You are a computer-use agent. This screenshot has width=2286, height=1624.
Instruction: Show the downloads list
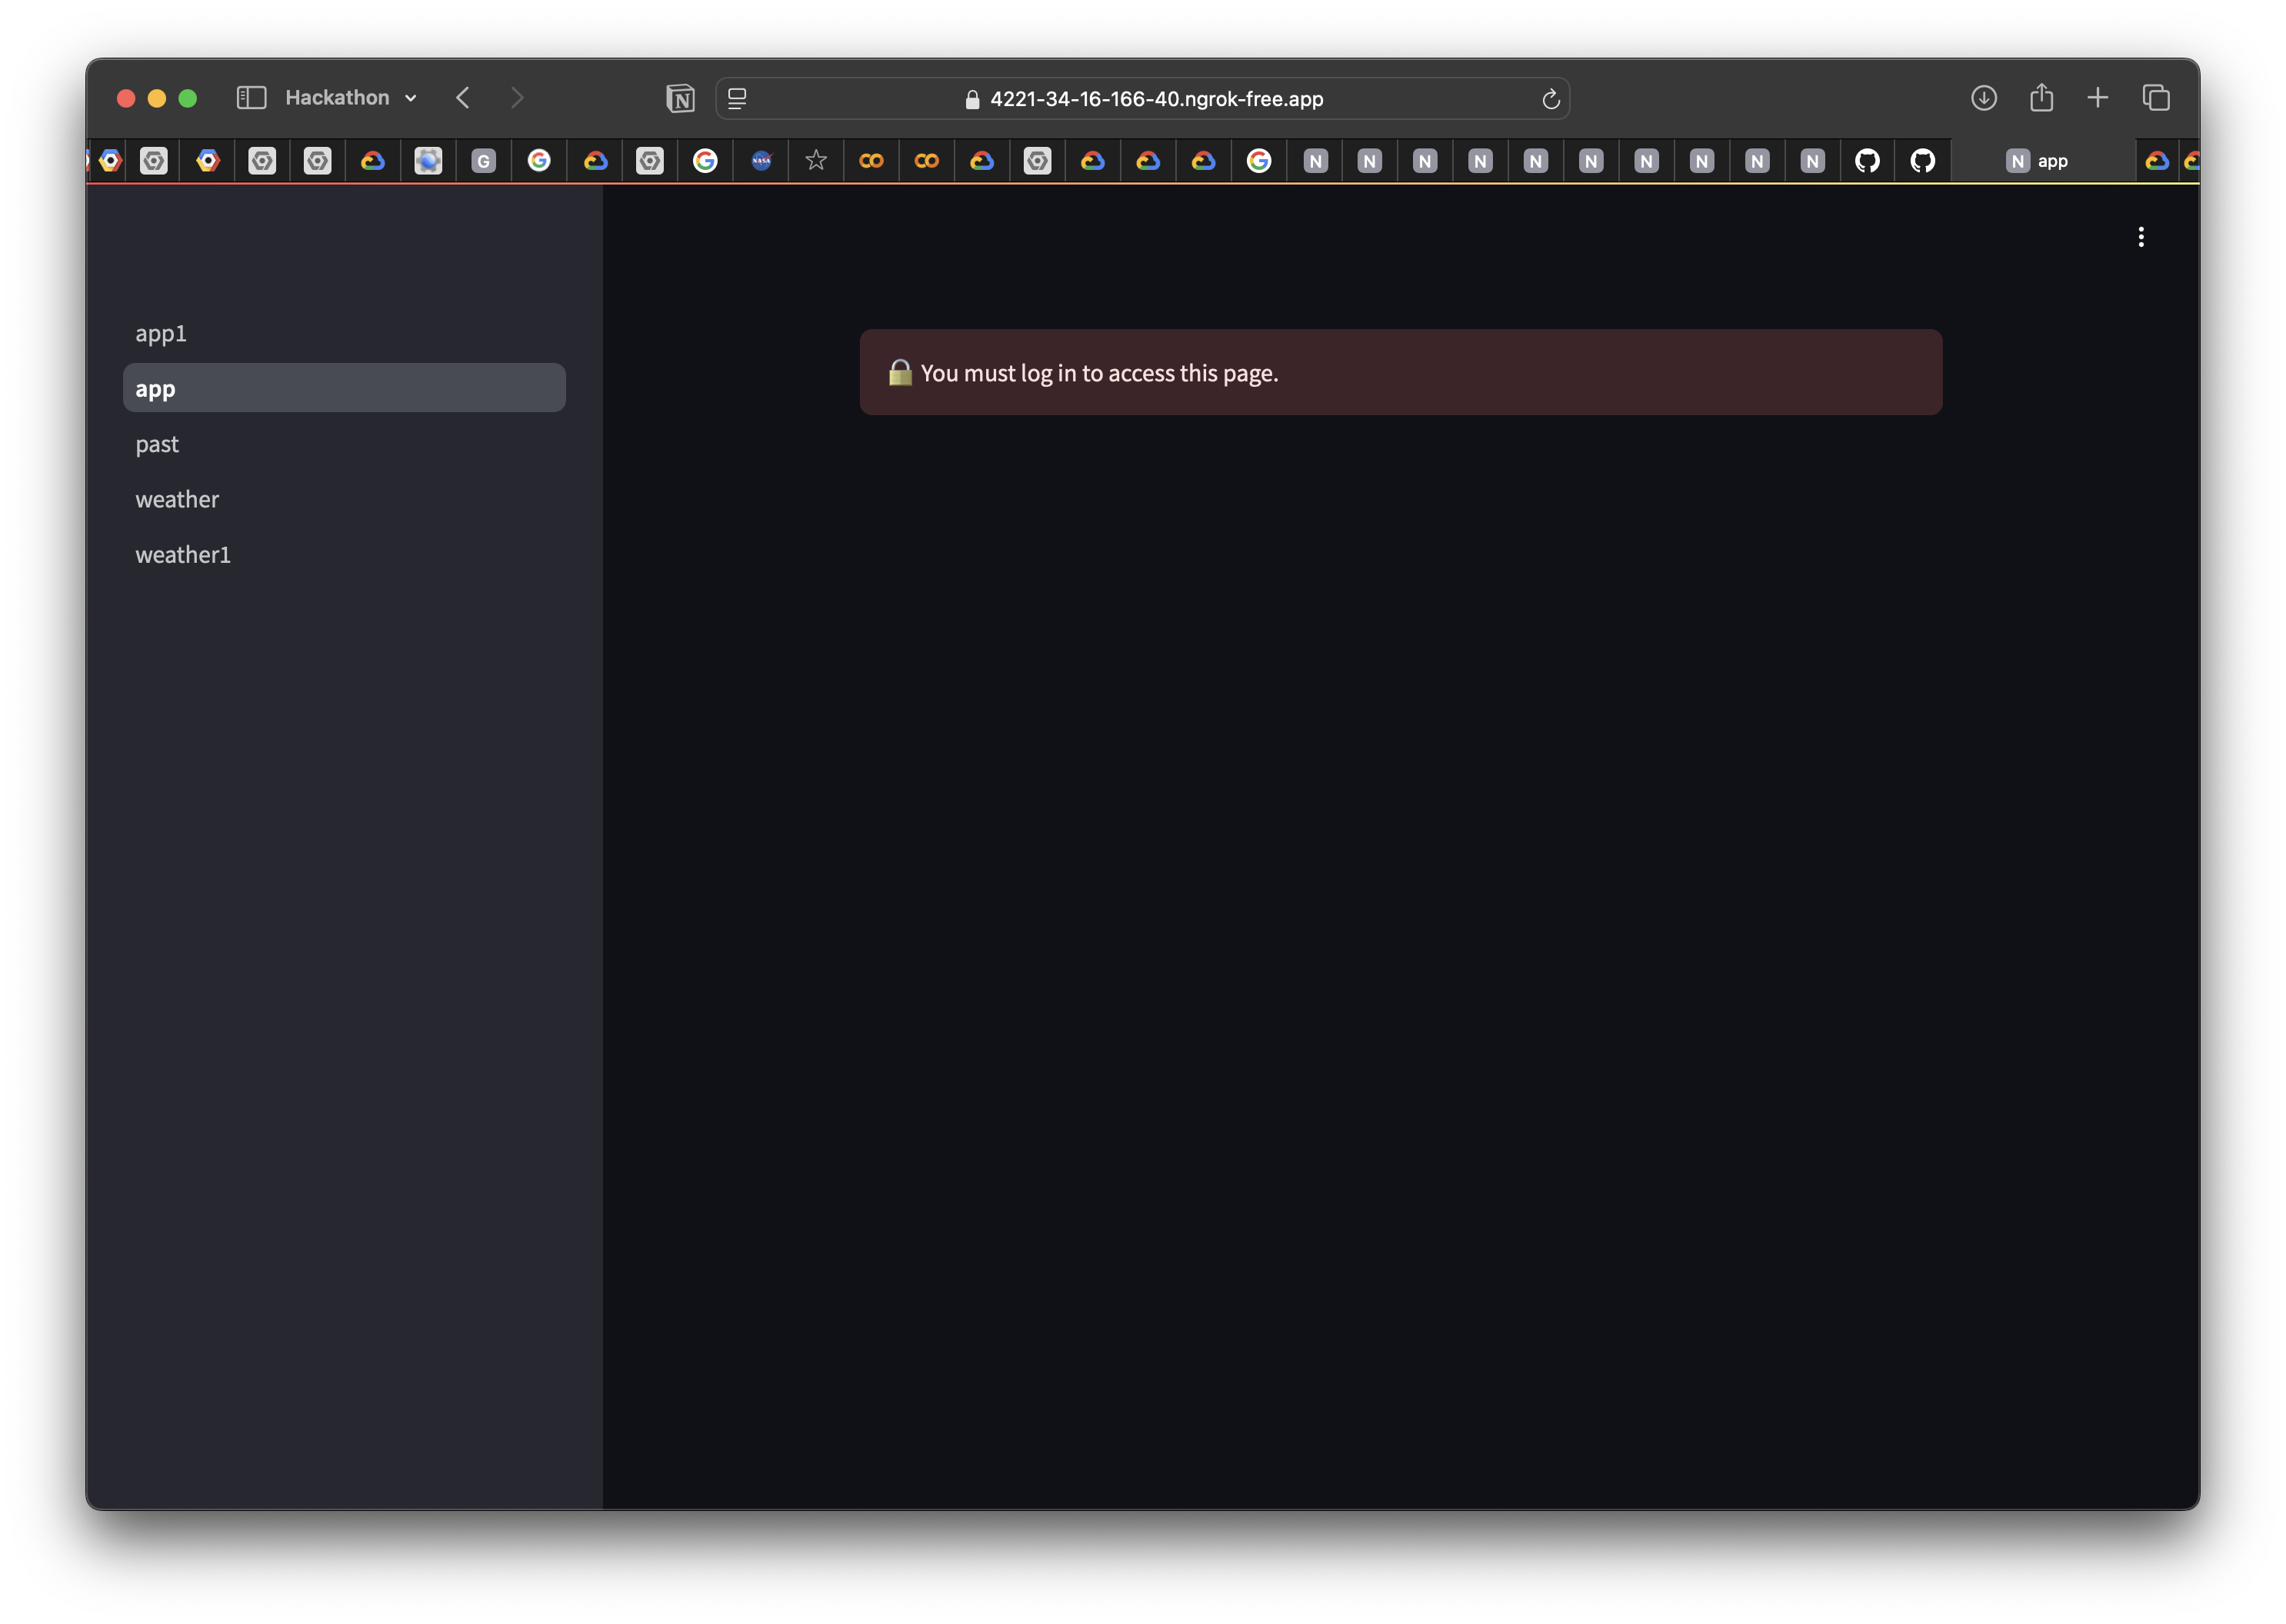coord(1984,98)
